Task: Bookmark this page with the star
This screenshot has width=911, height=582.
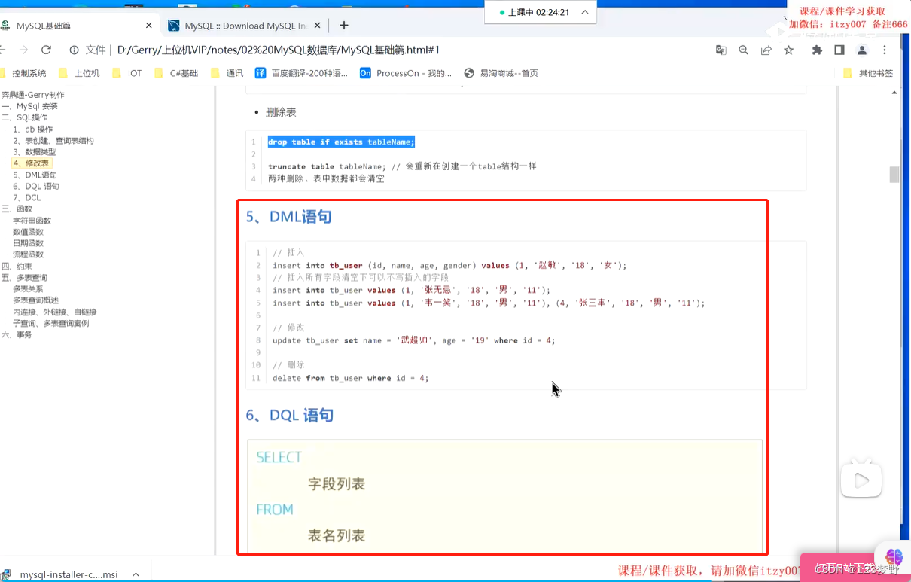Action: click(788, 50)
